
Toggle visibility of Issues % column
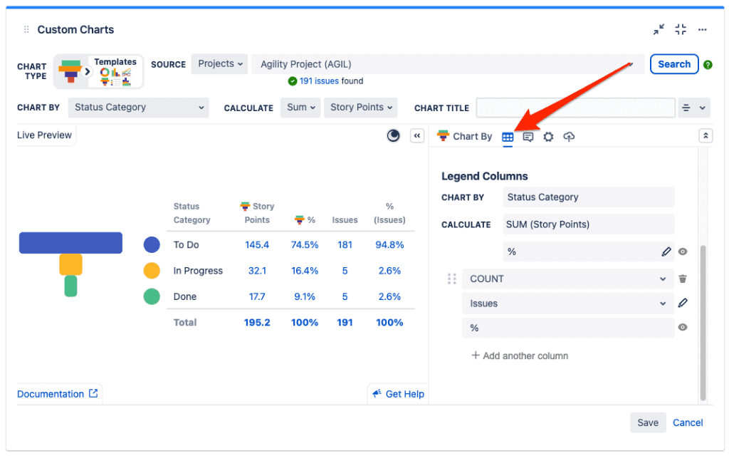[x=683, y=328]
